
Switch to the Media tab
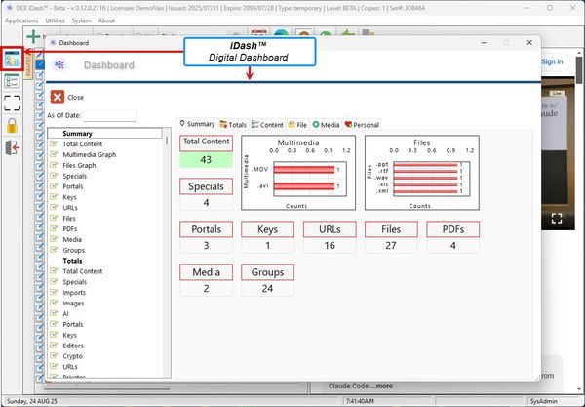tap(326, 124)
